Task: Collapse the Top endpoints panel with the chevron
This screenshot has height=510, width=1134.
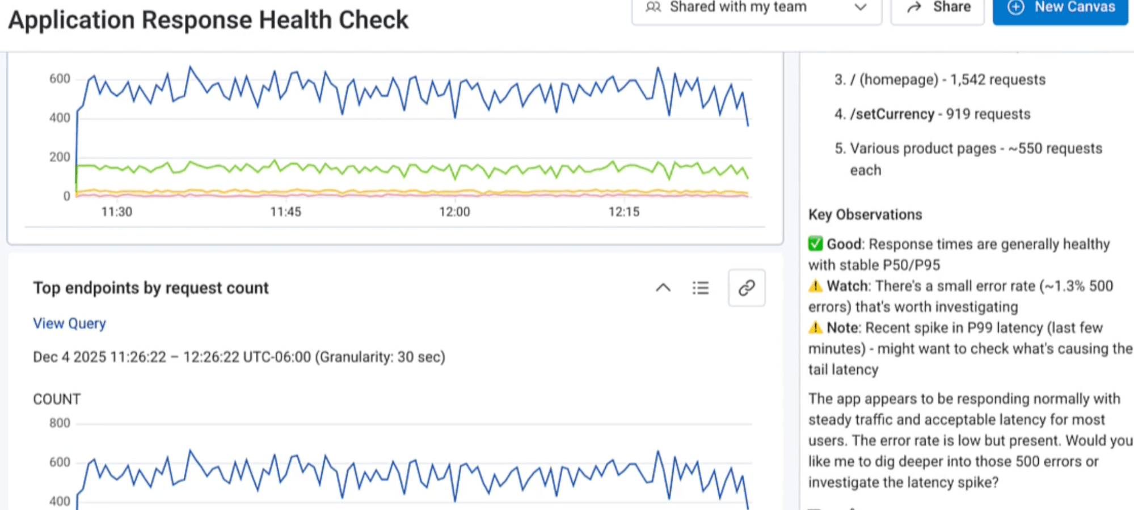Action: [662, 288]
